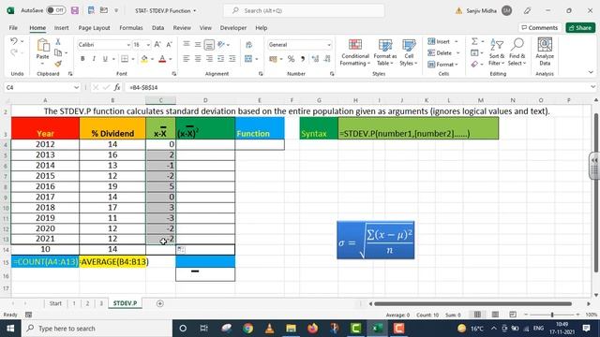600x337 pixels.
Task: Adjust the zoom slider handle
Action: [x=552, y=315]
